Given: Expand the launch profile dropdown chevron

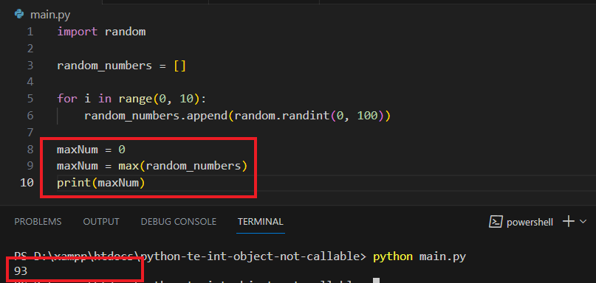Looking at the screenshot, I should point(583,222).
